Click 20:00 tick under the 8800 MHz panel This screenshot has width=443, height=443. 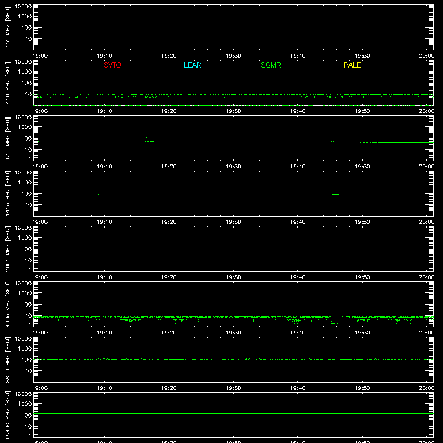tap(426, 388)
